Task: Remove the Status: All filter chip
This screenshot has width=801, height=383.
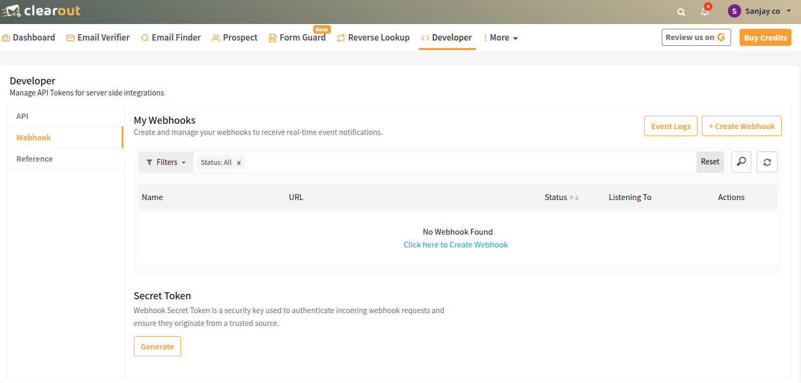Action: [x=239, y=162]
